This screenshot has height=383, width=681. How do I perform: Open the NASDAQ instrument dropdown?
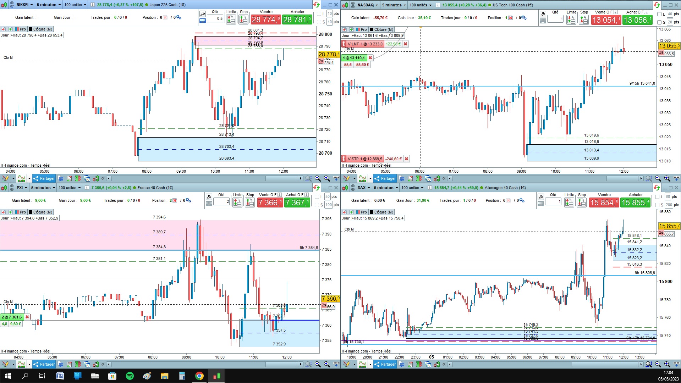point(368,5)
